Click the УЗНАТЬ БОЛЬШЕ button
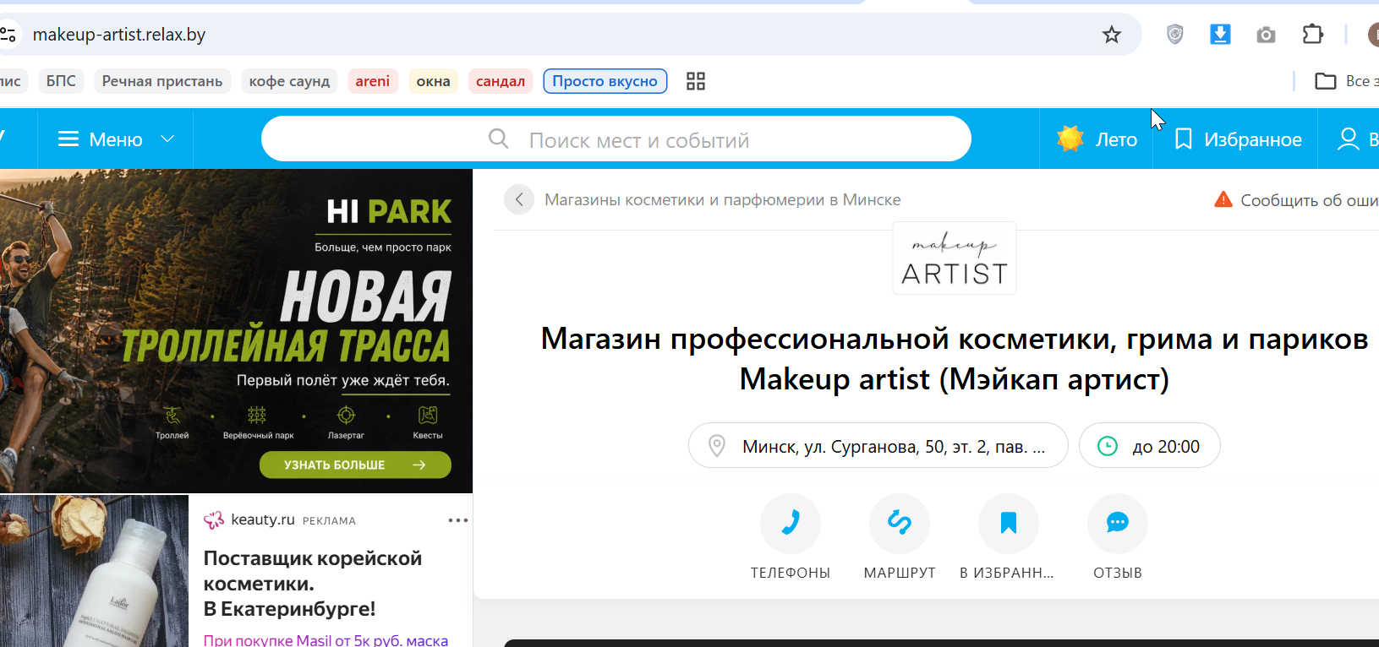Screen dimensions: 1379x647 355,465
